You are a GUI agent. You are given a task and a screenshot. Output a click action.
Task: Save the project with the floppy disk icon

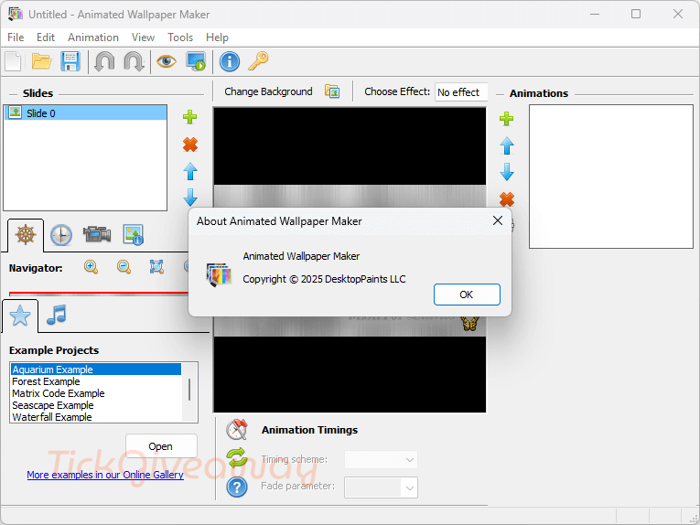(x=70, y=61)
